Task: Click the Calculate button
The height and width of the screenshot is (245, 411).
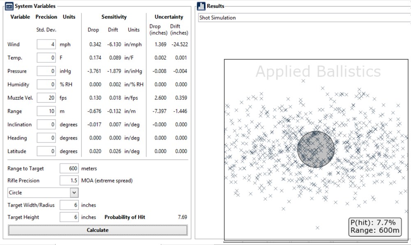Action: click(x=98, y=230)
